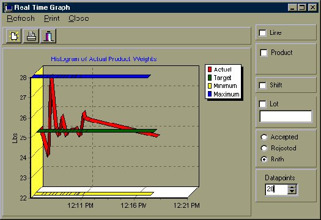Click the 12:21 PM time axis label
This screenshot has width=321, height=220.
(186, 205)
